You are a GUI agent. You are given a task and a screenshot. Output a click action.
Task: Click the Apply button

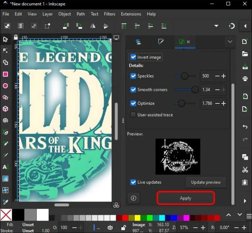186,198
